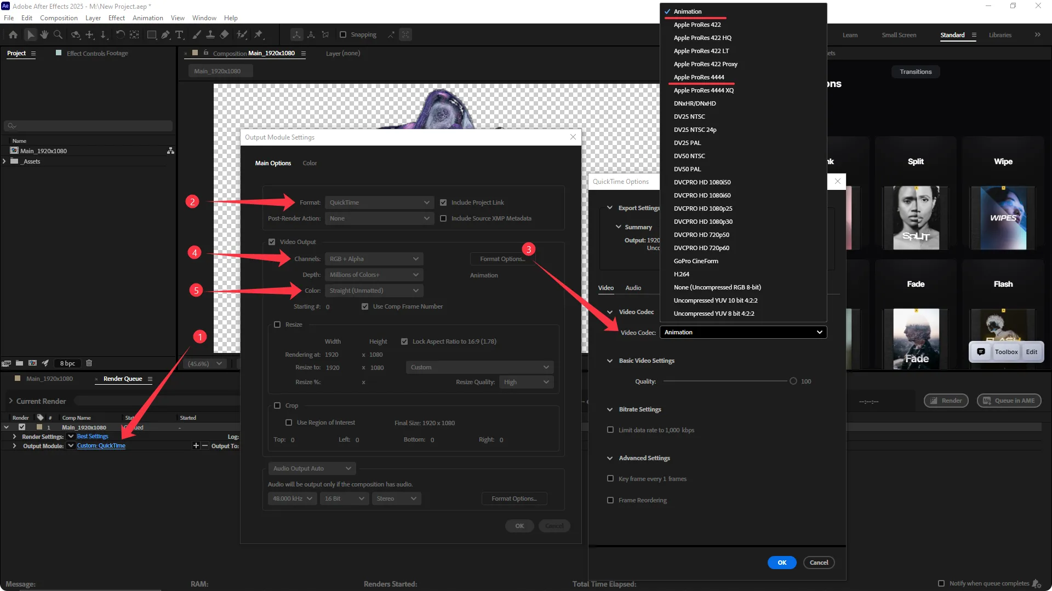Enable Frame Reordering checkbox
1052x591 pixels.
coord(610,500)
